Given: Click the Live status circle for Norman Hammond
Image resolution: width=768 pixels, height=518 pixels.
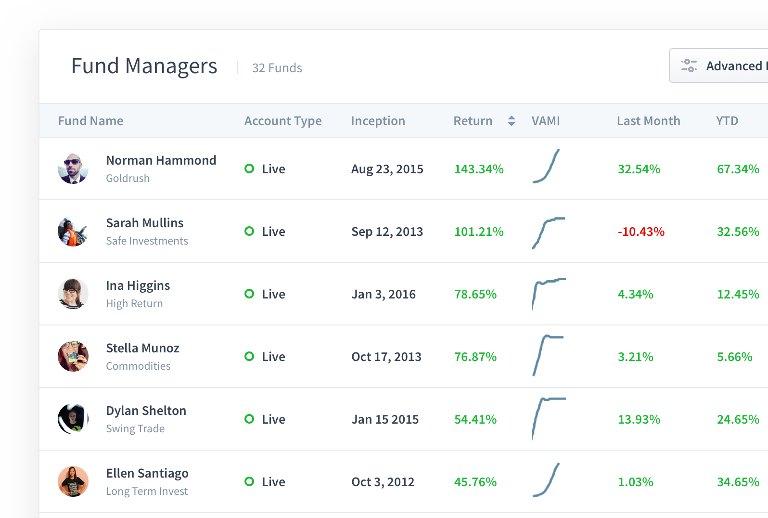Looking at the screenshot, I should coord(249,169).
